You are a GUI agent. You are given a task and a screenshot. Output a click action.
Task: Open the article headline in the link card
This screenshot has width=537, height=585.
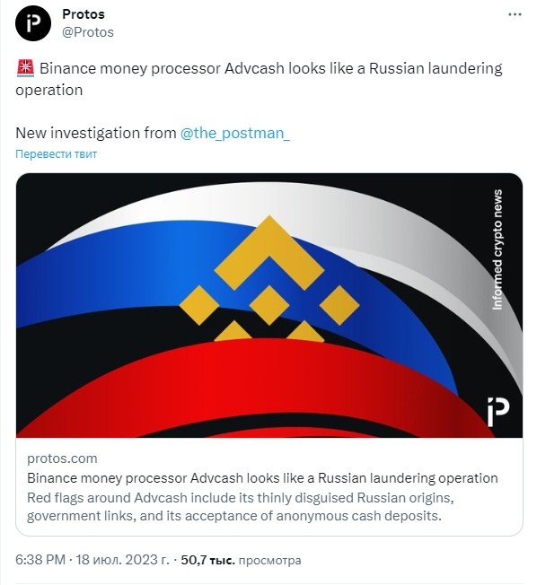[x=262, y=478]
